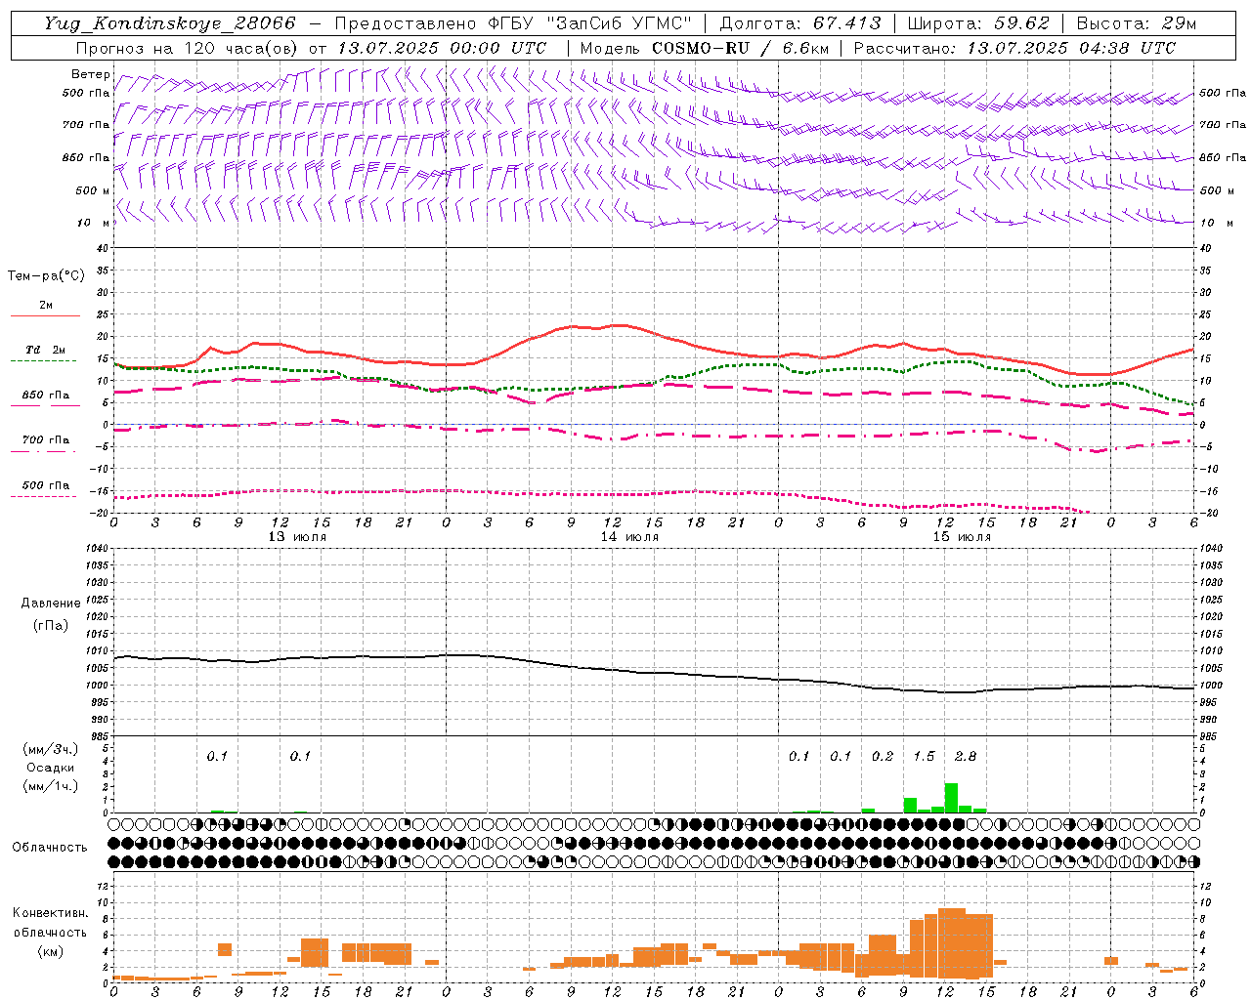Click the latitude value Широта: 59.62

coord(978,23)
